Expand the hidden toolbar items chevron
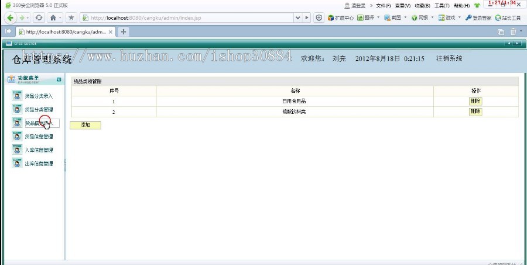 pos(371,5)
